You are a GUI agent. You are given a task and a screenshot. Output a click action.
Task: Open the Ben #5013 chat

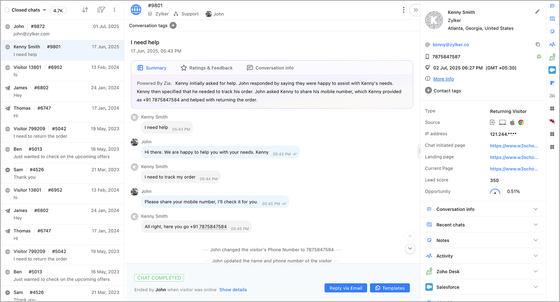pyautogui.click(x=62, y=153)
